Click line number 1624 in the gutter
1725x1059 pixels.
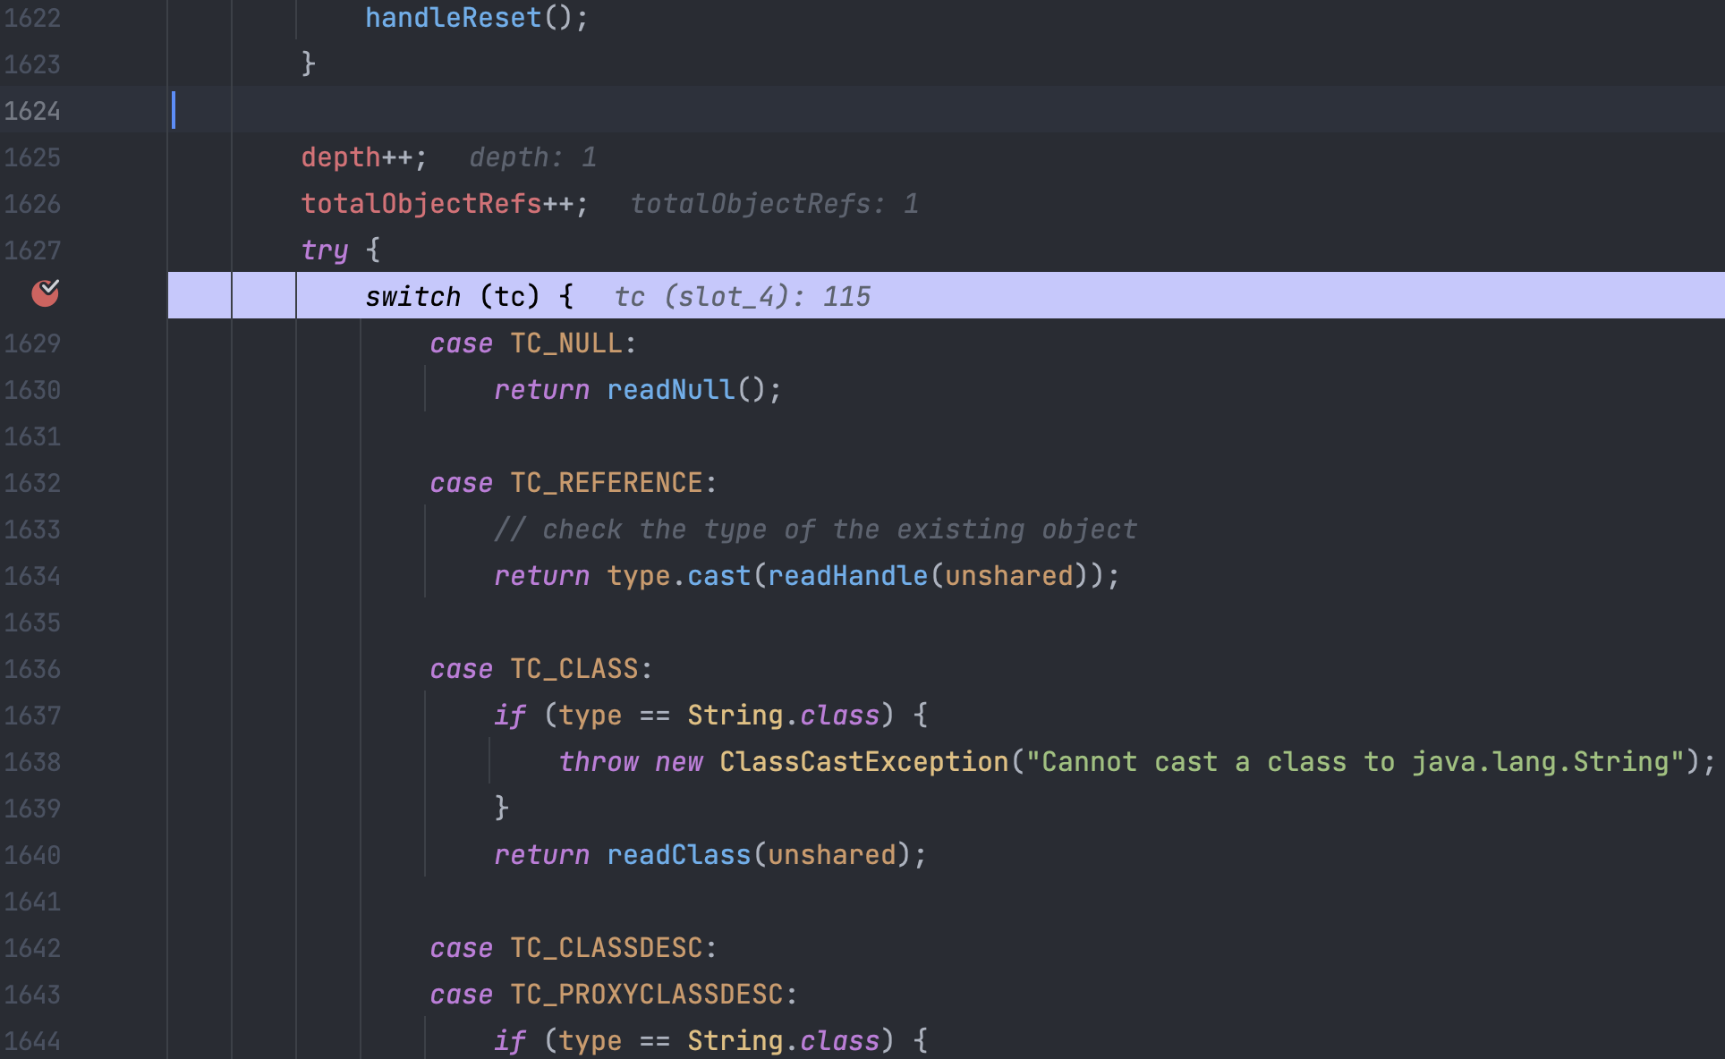(x=32, y=111)
